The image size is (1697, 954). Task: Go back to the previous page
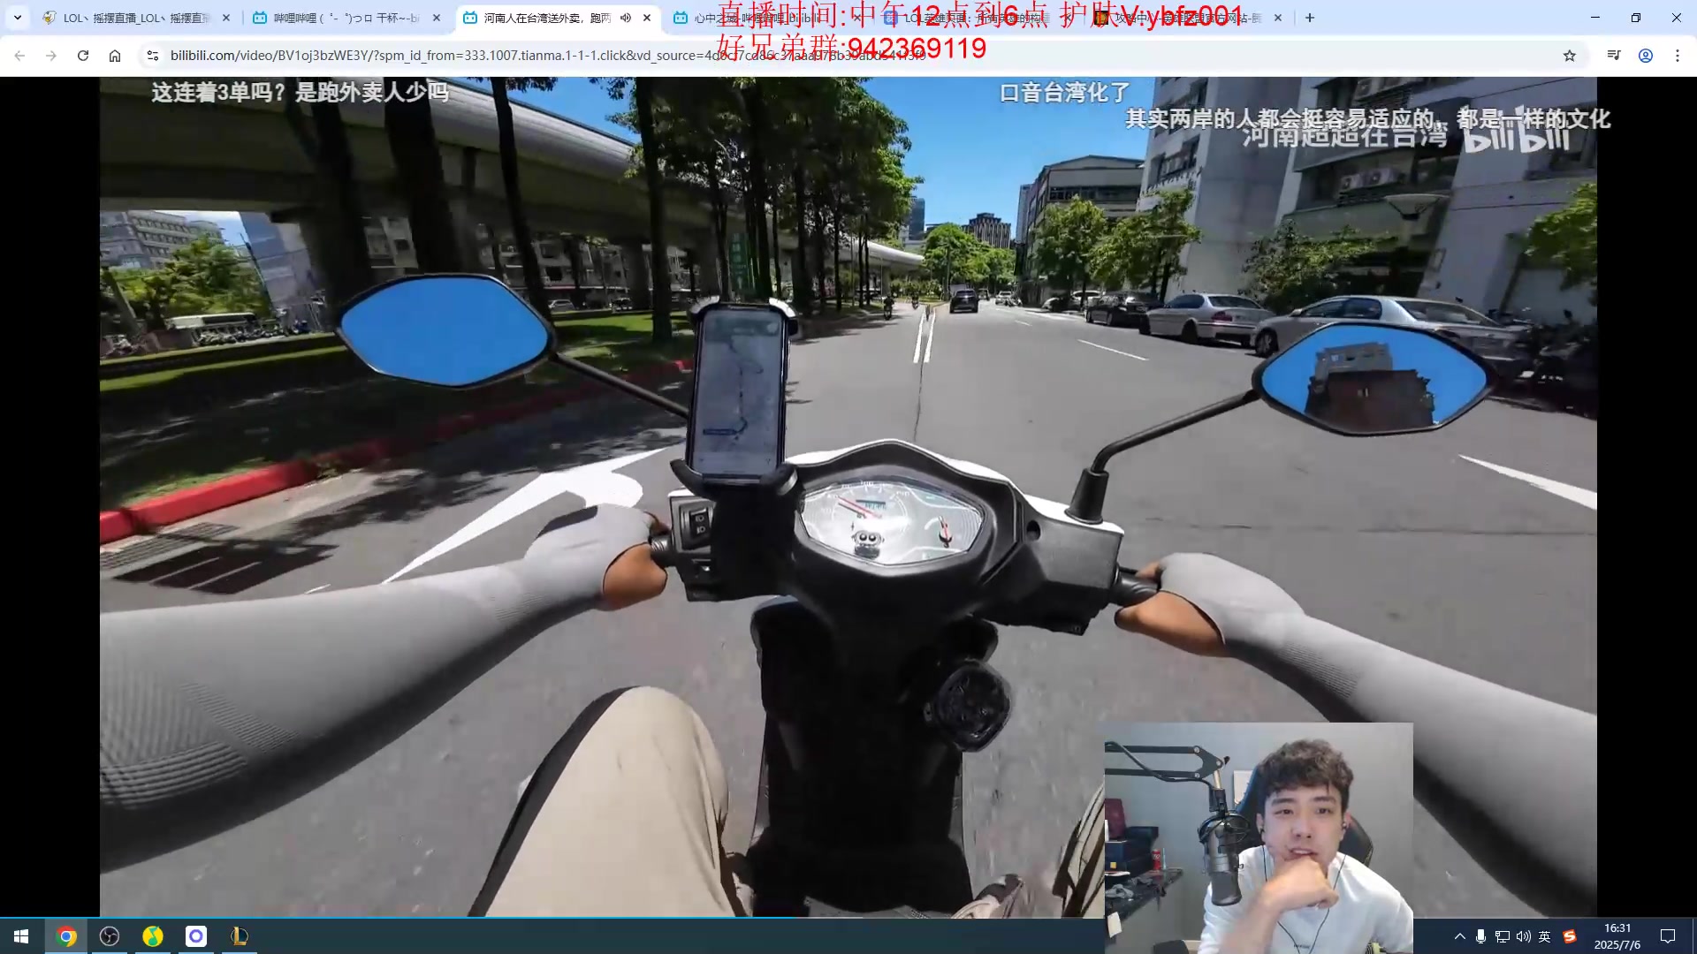pos(19,56)
